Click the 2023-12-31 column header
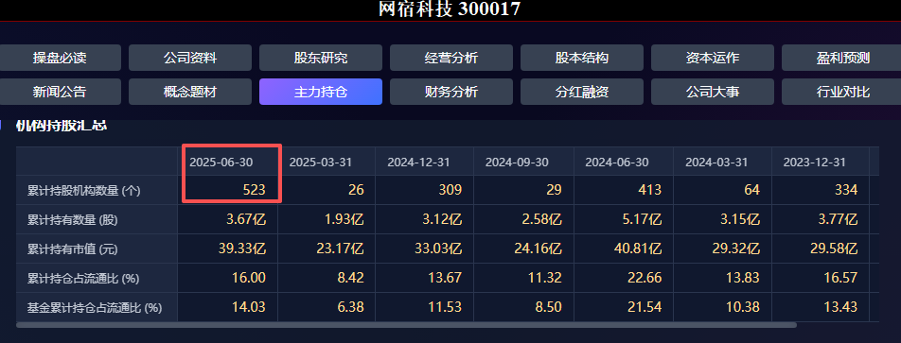Viewport: 901px width, 343px height. pyautogui.click(x=820, y=162)
